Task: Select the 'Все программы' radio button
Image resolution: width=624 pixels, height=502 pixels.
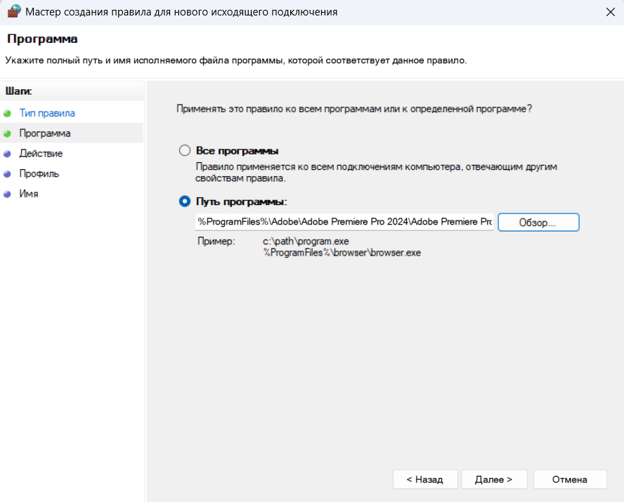Action: pyautogui.click(x=185, y=151)
